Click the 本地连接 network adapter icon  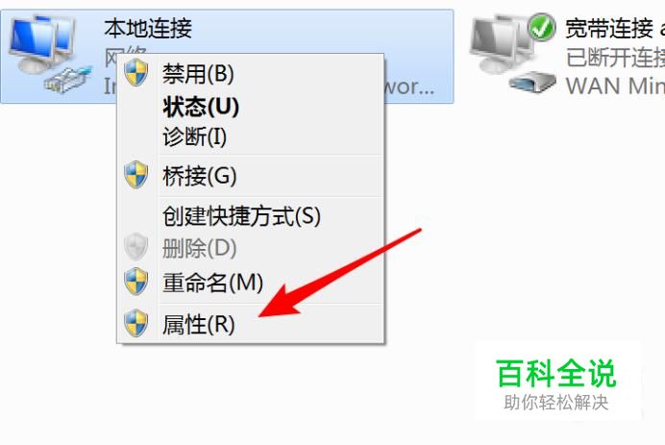coord(50,53)
